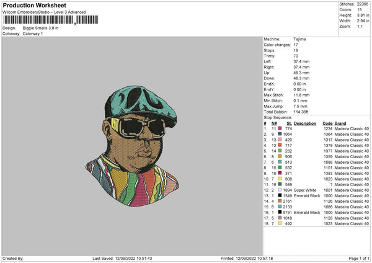Screen dimensions: 372x263
Task: Click the Color changes value 17
Action: (x=296, y=45)
